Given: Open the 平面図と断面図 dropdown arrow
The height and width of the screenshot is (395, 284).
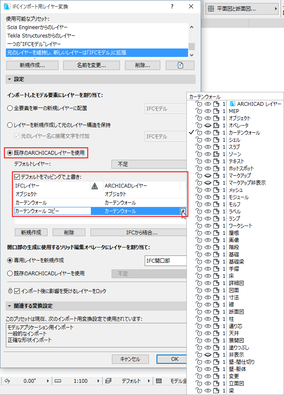Looking at the screenshot, I should pyautogui.click(x=276, y=9).
